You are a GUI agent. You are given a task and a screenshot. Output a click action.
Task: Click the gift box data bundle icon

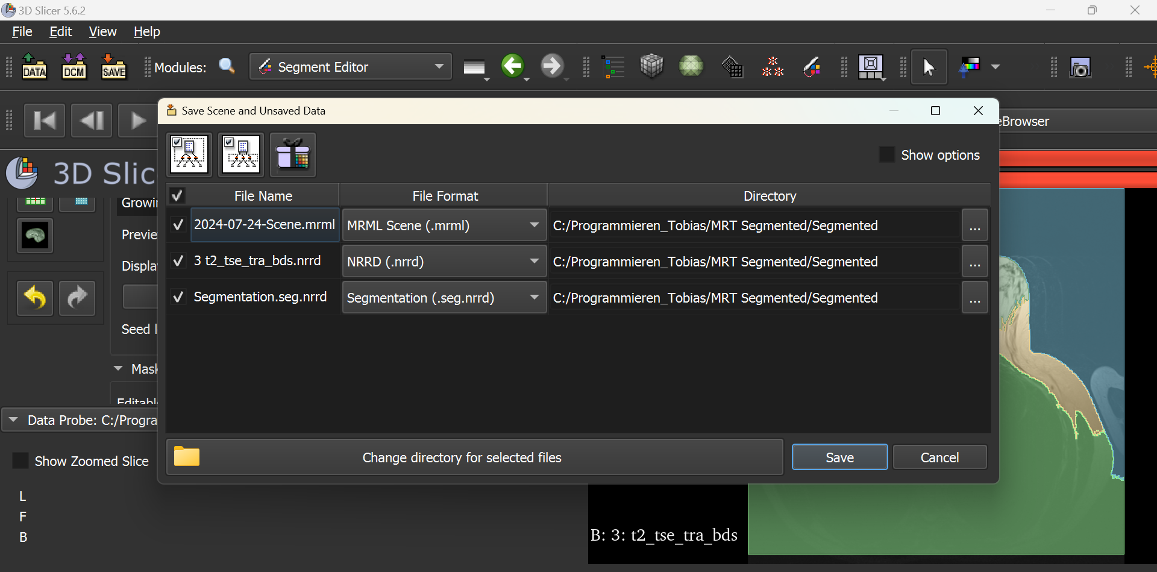click(293, 155)
